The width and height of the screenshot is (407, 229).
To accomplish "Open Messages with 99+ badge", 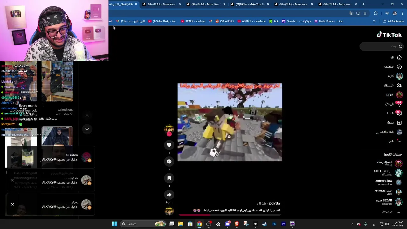I will pos(394,104).
